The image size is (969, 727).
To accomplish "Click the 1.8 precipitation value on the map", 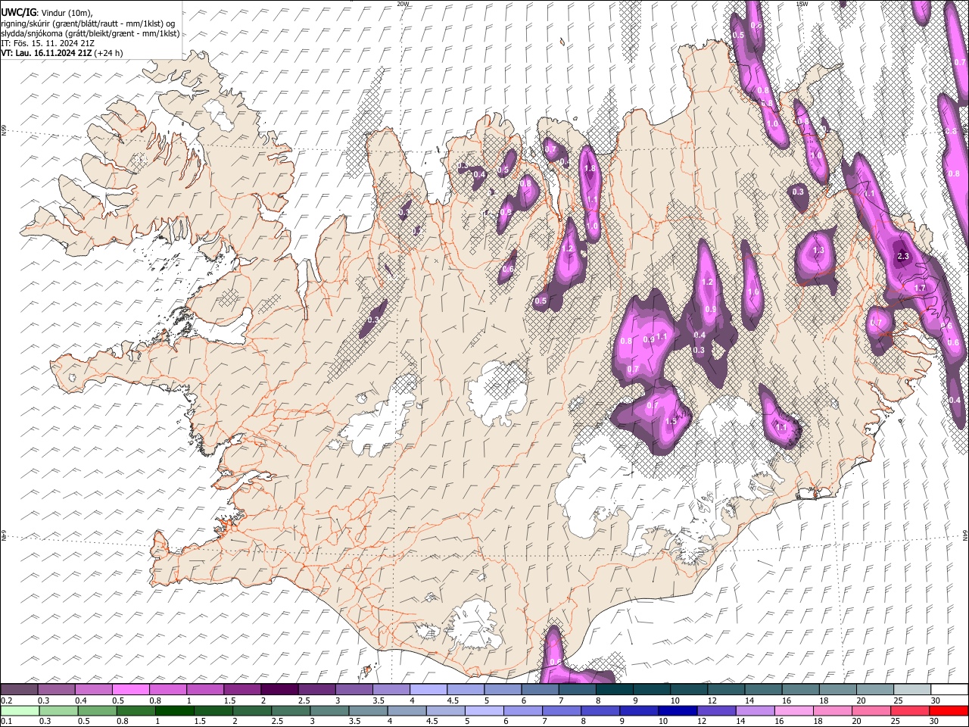I will pyautogui.click(x=590, y=169).
